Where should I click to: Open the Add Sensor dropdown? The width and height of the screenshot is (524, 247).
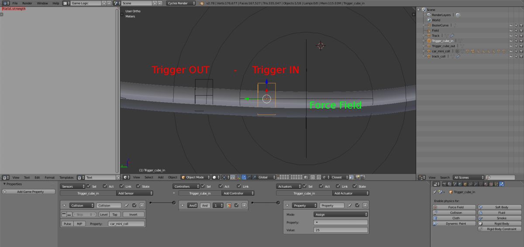point(134,193)
